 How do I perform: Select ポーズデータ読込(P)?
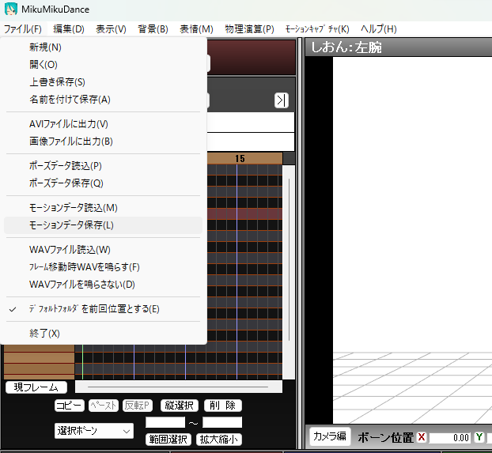click(104, 166)
